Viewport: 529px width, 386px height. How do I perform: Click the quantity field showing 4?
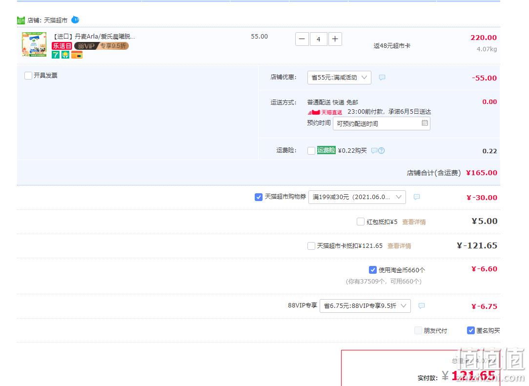pos(319,39)
